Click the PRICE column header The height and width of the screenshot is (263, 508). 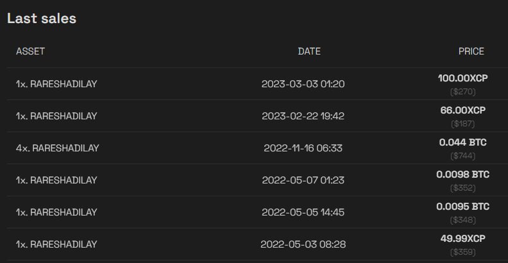click(471, 51)
